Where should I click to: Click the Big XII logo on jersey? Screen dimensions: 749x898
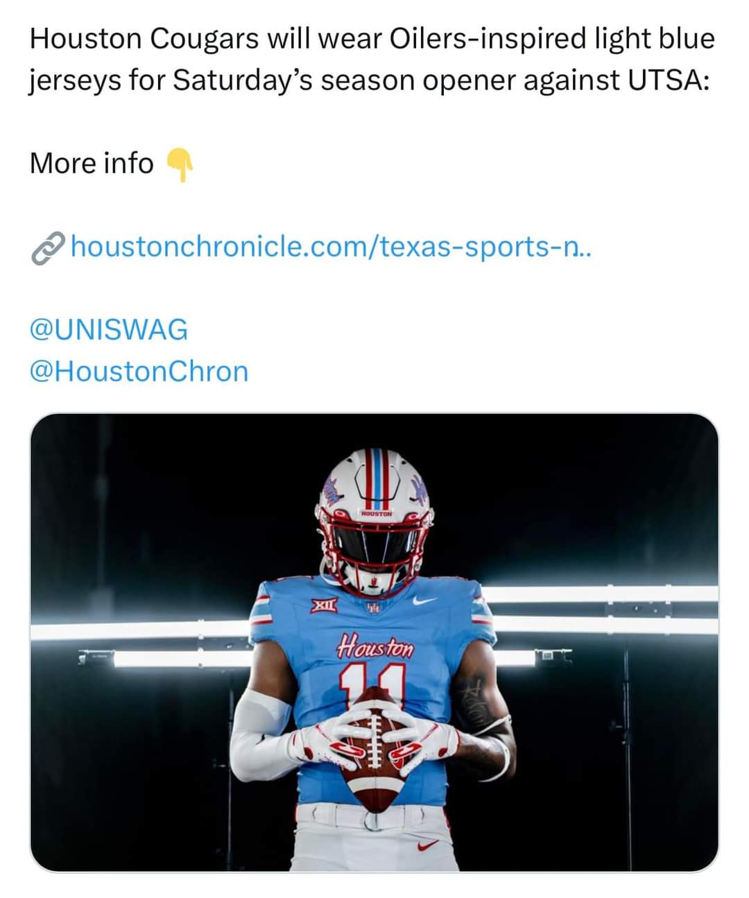pyautogui.click(x=323, y=605)
